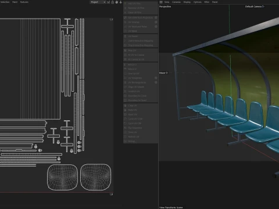Open the viewport Cameras menu
The image size is (279, 209).
coord(176,2)
